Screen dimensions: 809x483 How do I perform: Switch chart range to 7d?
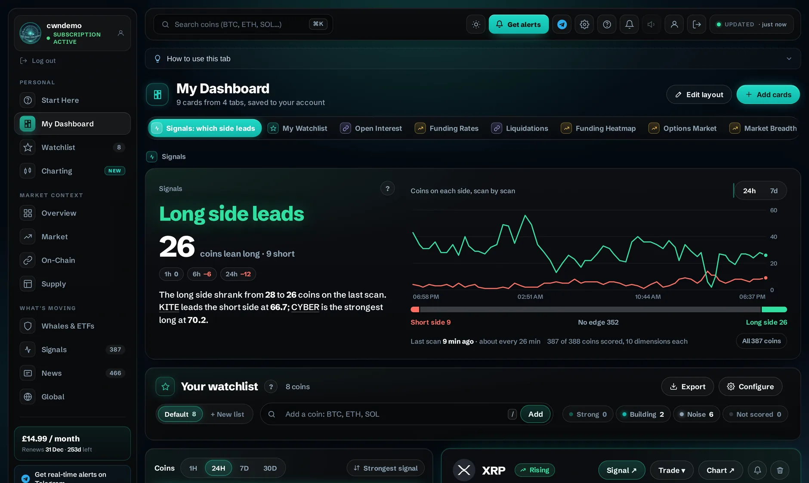[x=774, y=191]
